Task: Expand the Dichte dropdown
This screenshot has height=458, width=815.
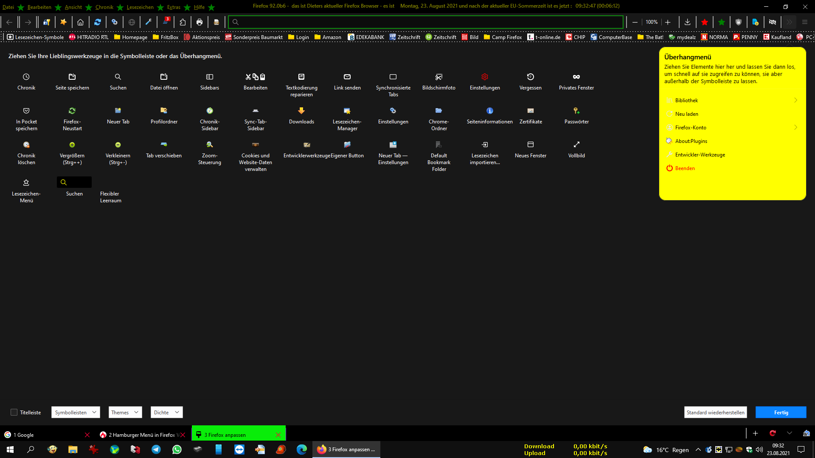Action: [x=166, y=412]
